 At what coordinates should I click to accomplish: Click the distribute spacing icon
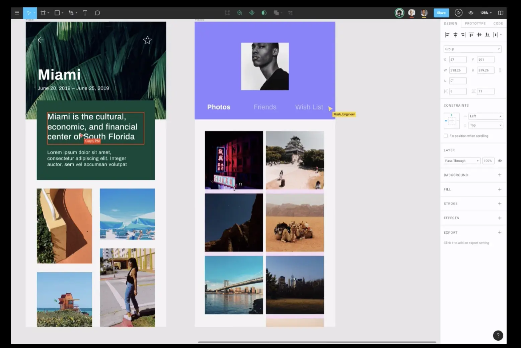(496, 35)
